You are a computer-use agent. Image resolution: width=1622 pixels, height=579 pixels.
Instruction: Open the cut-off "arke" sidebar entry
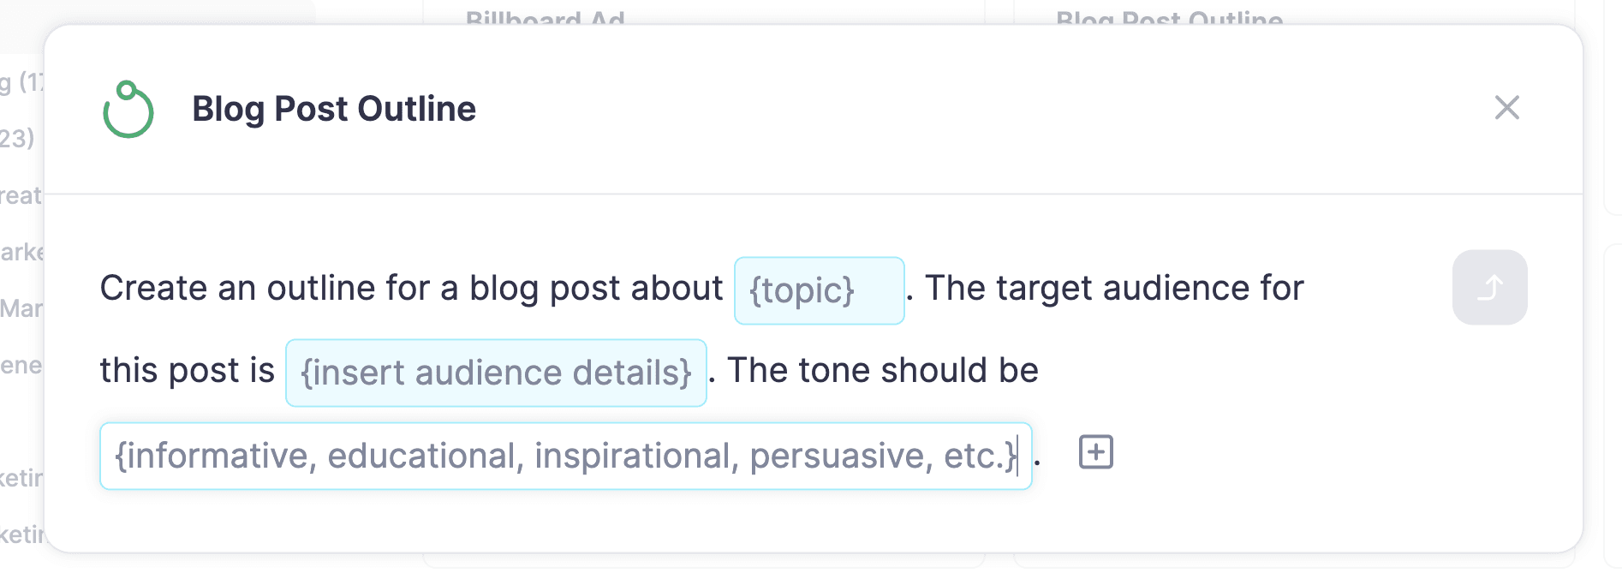tap(21, 253)
